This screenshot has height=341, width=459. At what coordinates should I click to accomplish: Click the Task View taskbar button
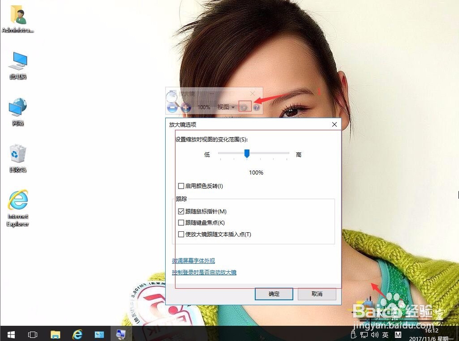[x=32, y=335]
